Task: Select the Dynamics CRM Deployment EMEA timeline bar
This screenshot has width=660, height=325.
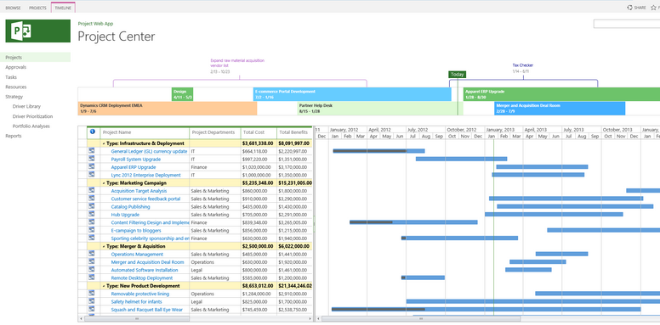Action: tap(168, 109)
